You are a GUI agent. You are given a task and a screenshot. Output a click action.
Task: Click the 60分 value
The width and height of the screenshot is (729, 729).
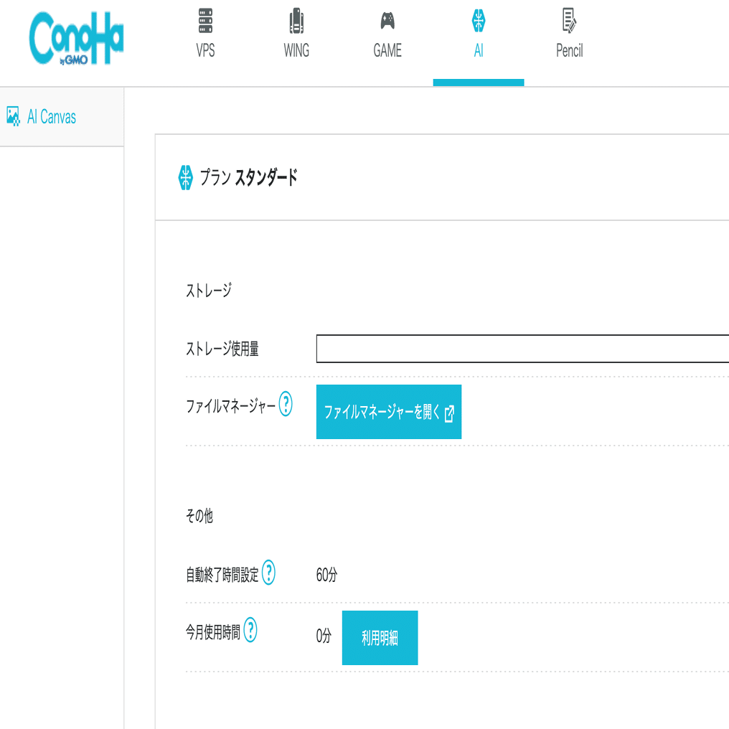327,575
